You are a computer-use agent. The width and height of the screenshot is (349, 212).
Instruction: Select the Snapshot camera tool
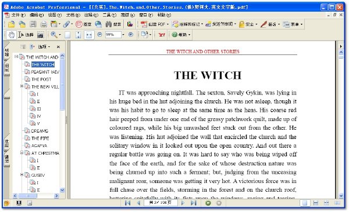(40, 35)
